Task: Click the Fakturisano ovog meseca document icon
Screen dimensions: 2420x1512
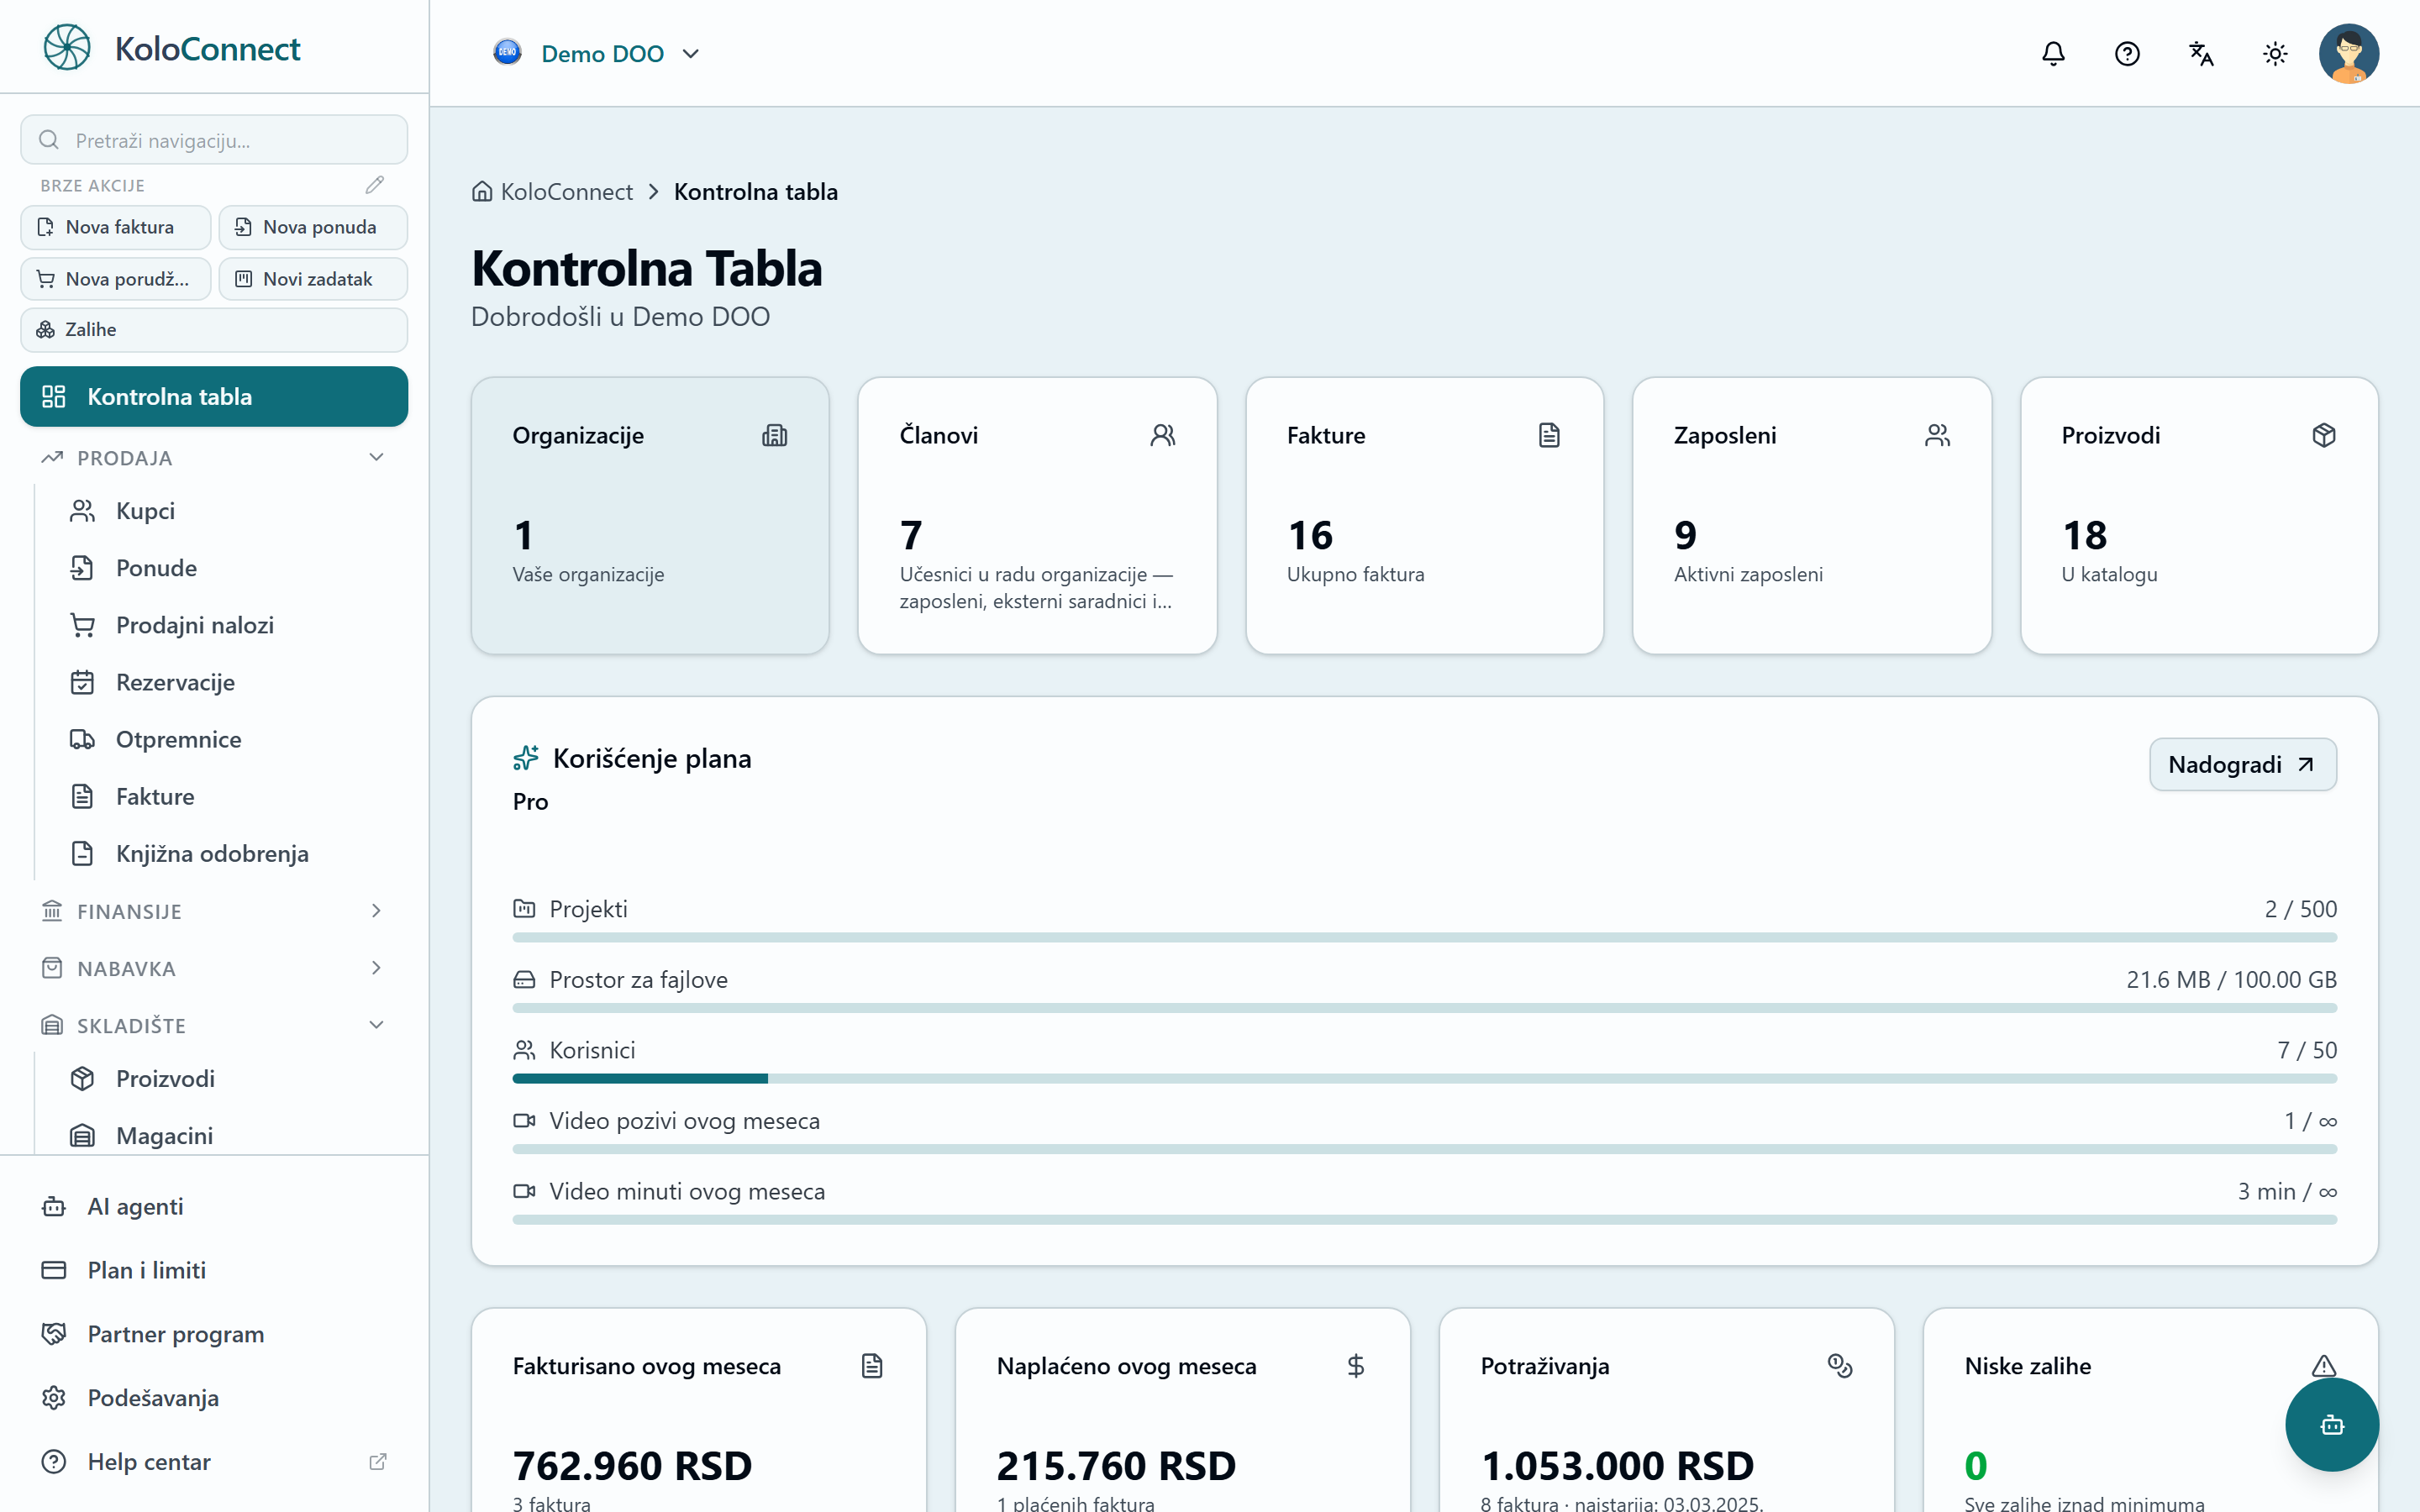Action: tap(872, 1366)
